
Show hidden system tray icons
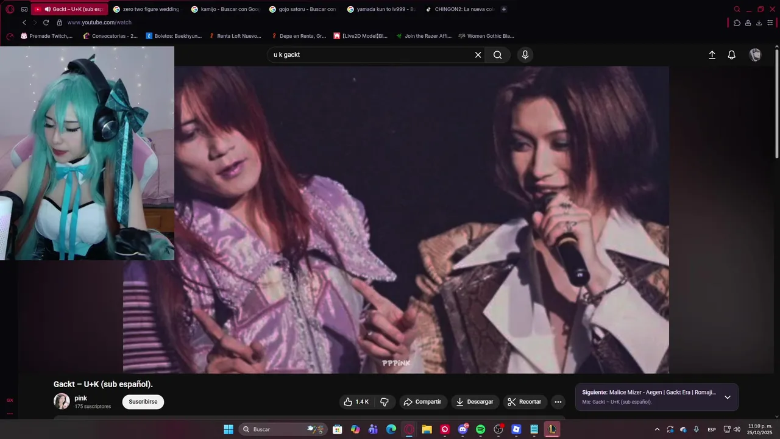(657, 429)
